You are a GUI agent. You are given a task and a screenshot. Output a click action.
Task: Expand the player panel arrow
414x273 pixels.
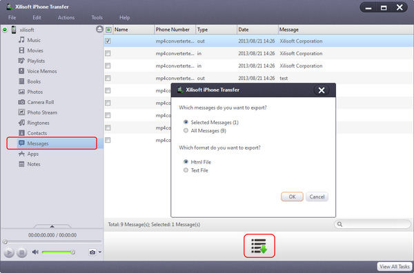(x=52, y=226)
